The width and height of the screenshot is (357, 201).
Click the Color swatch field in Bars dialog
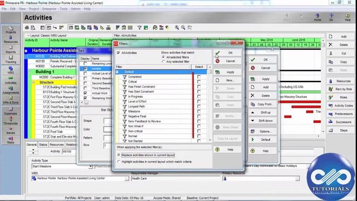click(x=108, y=129)
